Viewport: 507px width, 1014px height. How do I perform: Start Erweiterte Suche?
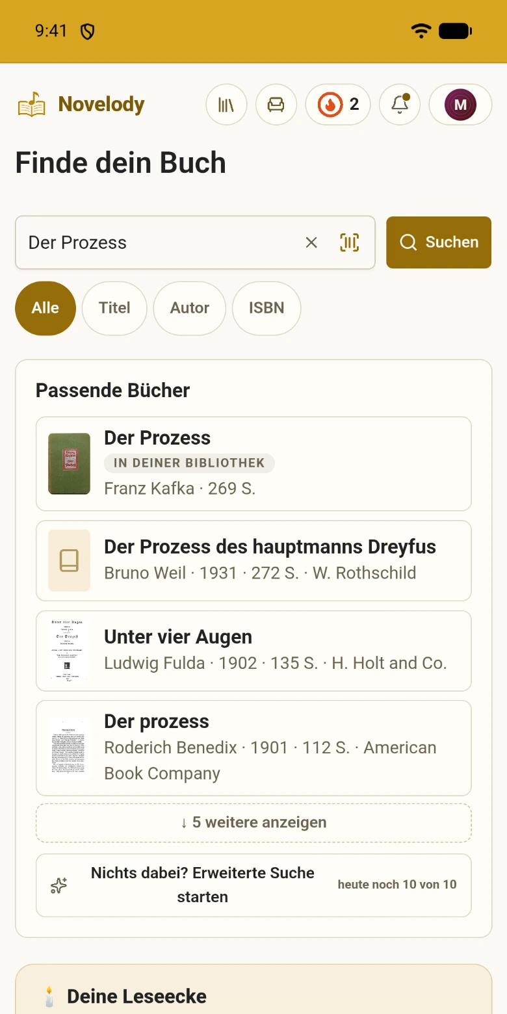tap(253, 885)
